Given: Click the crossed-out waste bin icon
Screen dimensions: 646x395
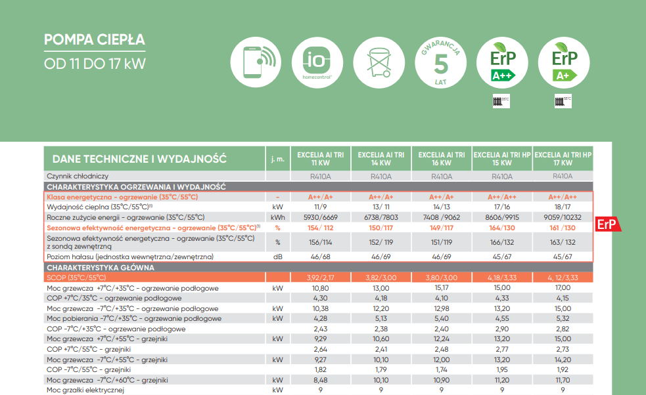Looking at the screenshot, I should click(x=378, y=62).
